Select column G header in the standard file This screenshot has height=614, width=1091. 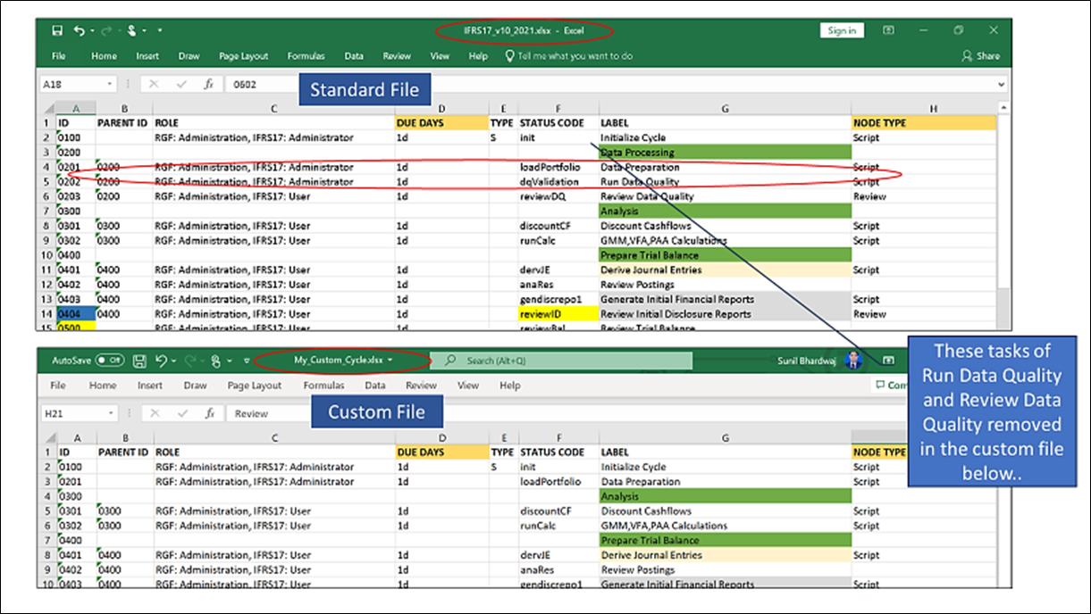tap(724, 108)
